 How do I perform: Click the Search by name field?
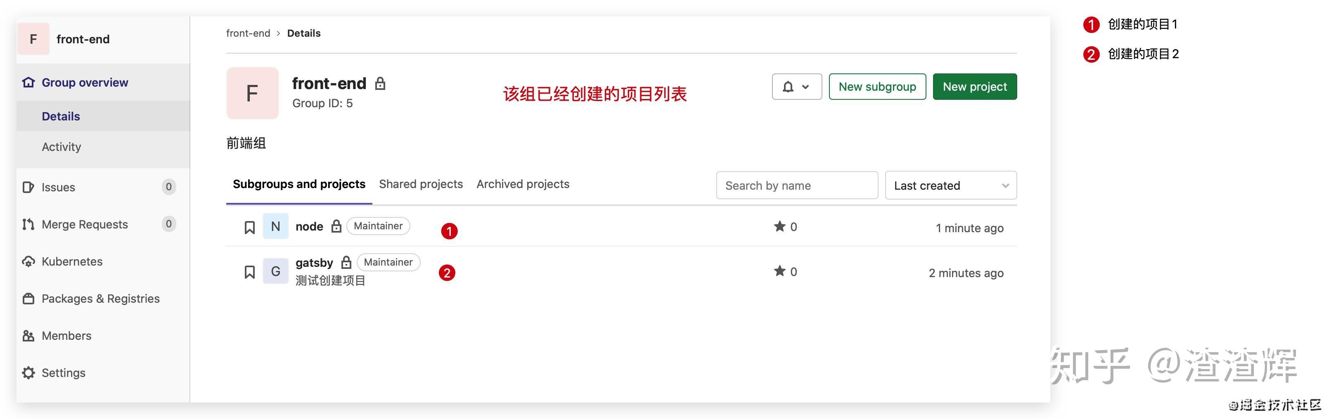click(x=797, y=185)
